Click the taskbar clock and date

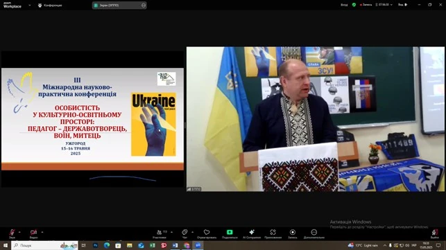point(426,245)
